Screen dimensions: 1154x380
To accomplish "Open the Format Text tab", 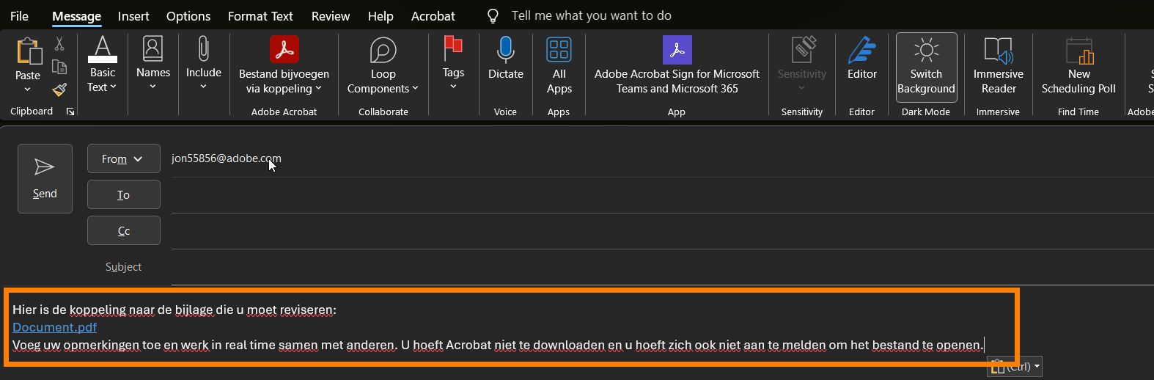I will (x=260, y=16).
